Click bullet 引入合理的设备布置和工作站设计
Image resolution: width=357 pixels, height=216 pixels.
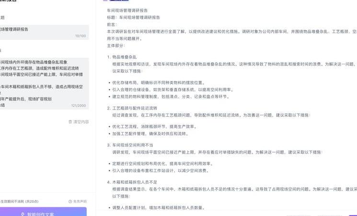coord(160,170)
